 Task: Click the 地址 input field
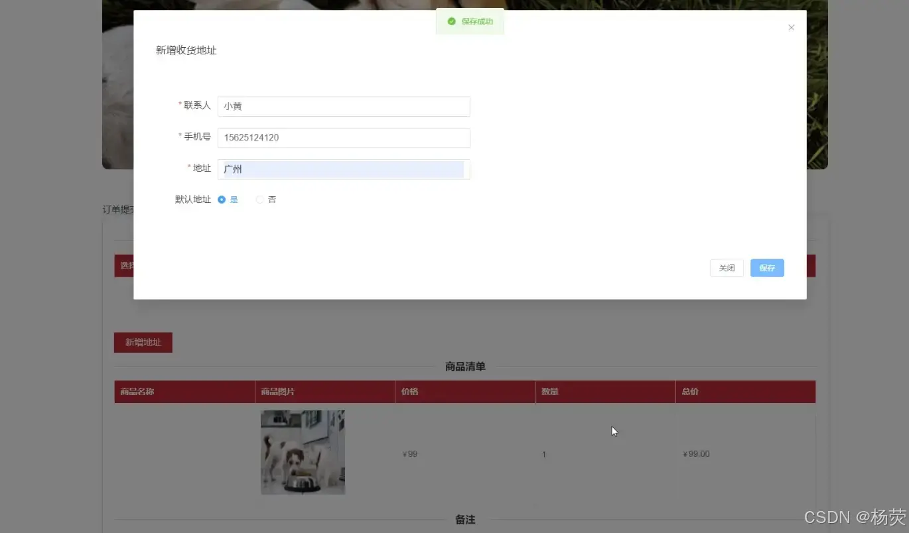(344, 169)
